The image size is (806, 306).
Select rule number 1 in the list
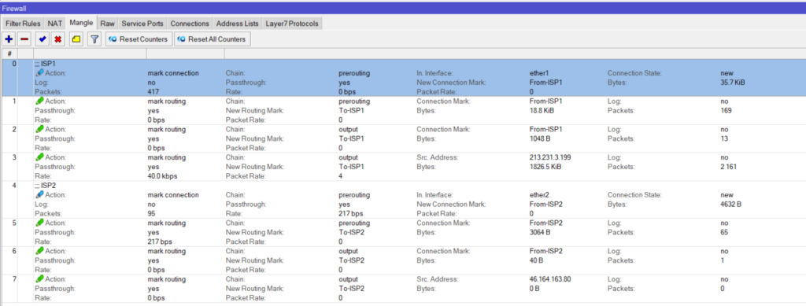(x=403, y=110)
